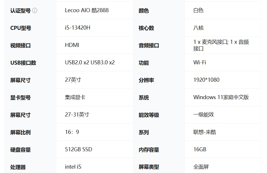Select the 屏幕比例 label
This screenshot has height=173, width=267.
(20, 132)
